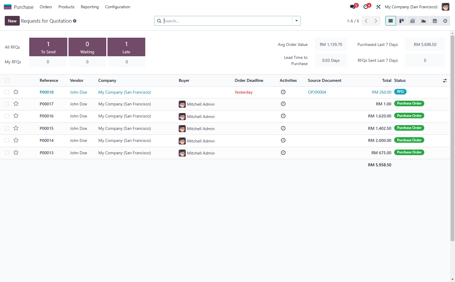Viewport: 455px width, 282px height.
Task: Click the vertical scrollbar
Action: coord(452,138)
